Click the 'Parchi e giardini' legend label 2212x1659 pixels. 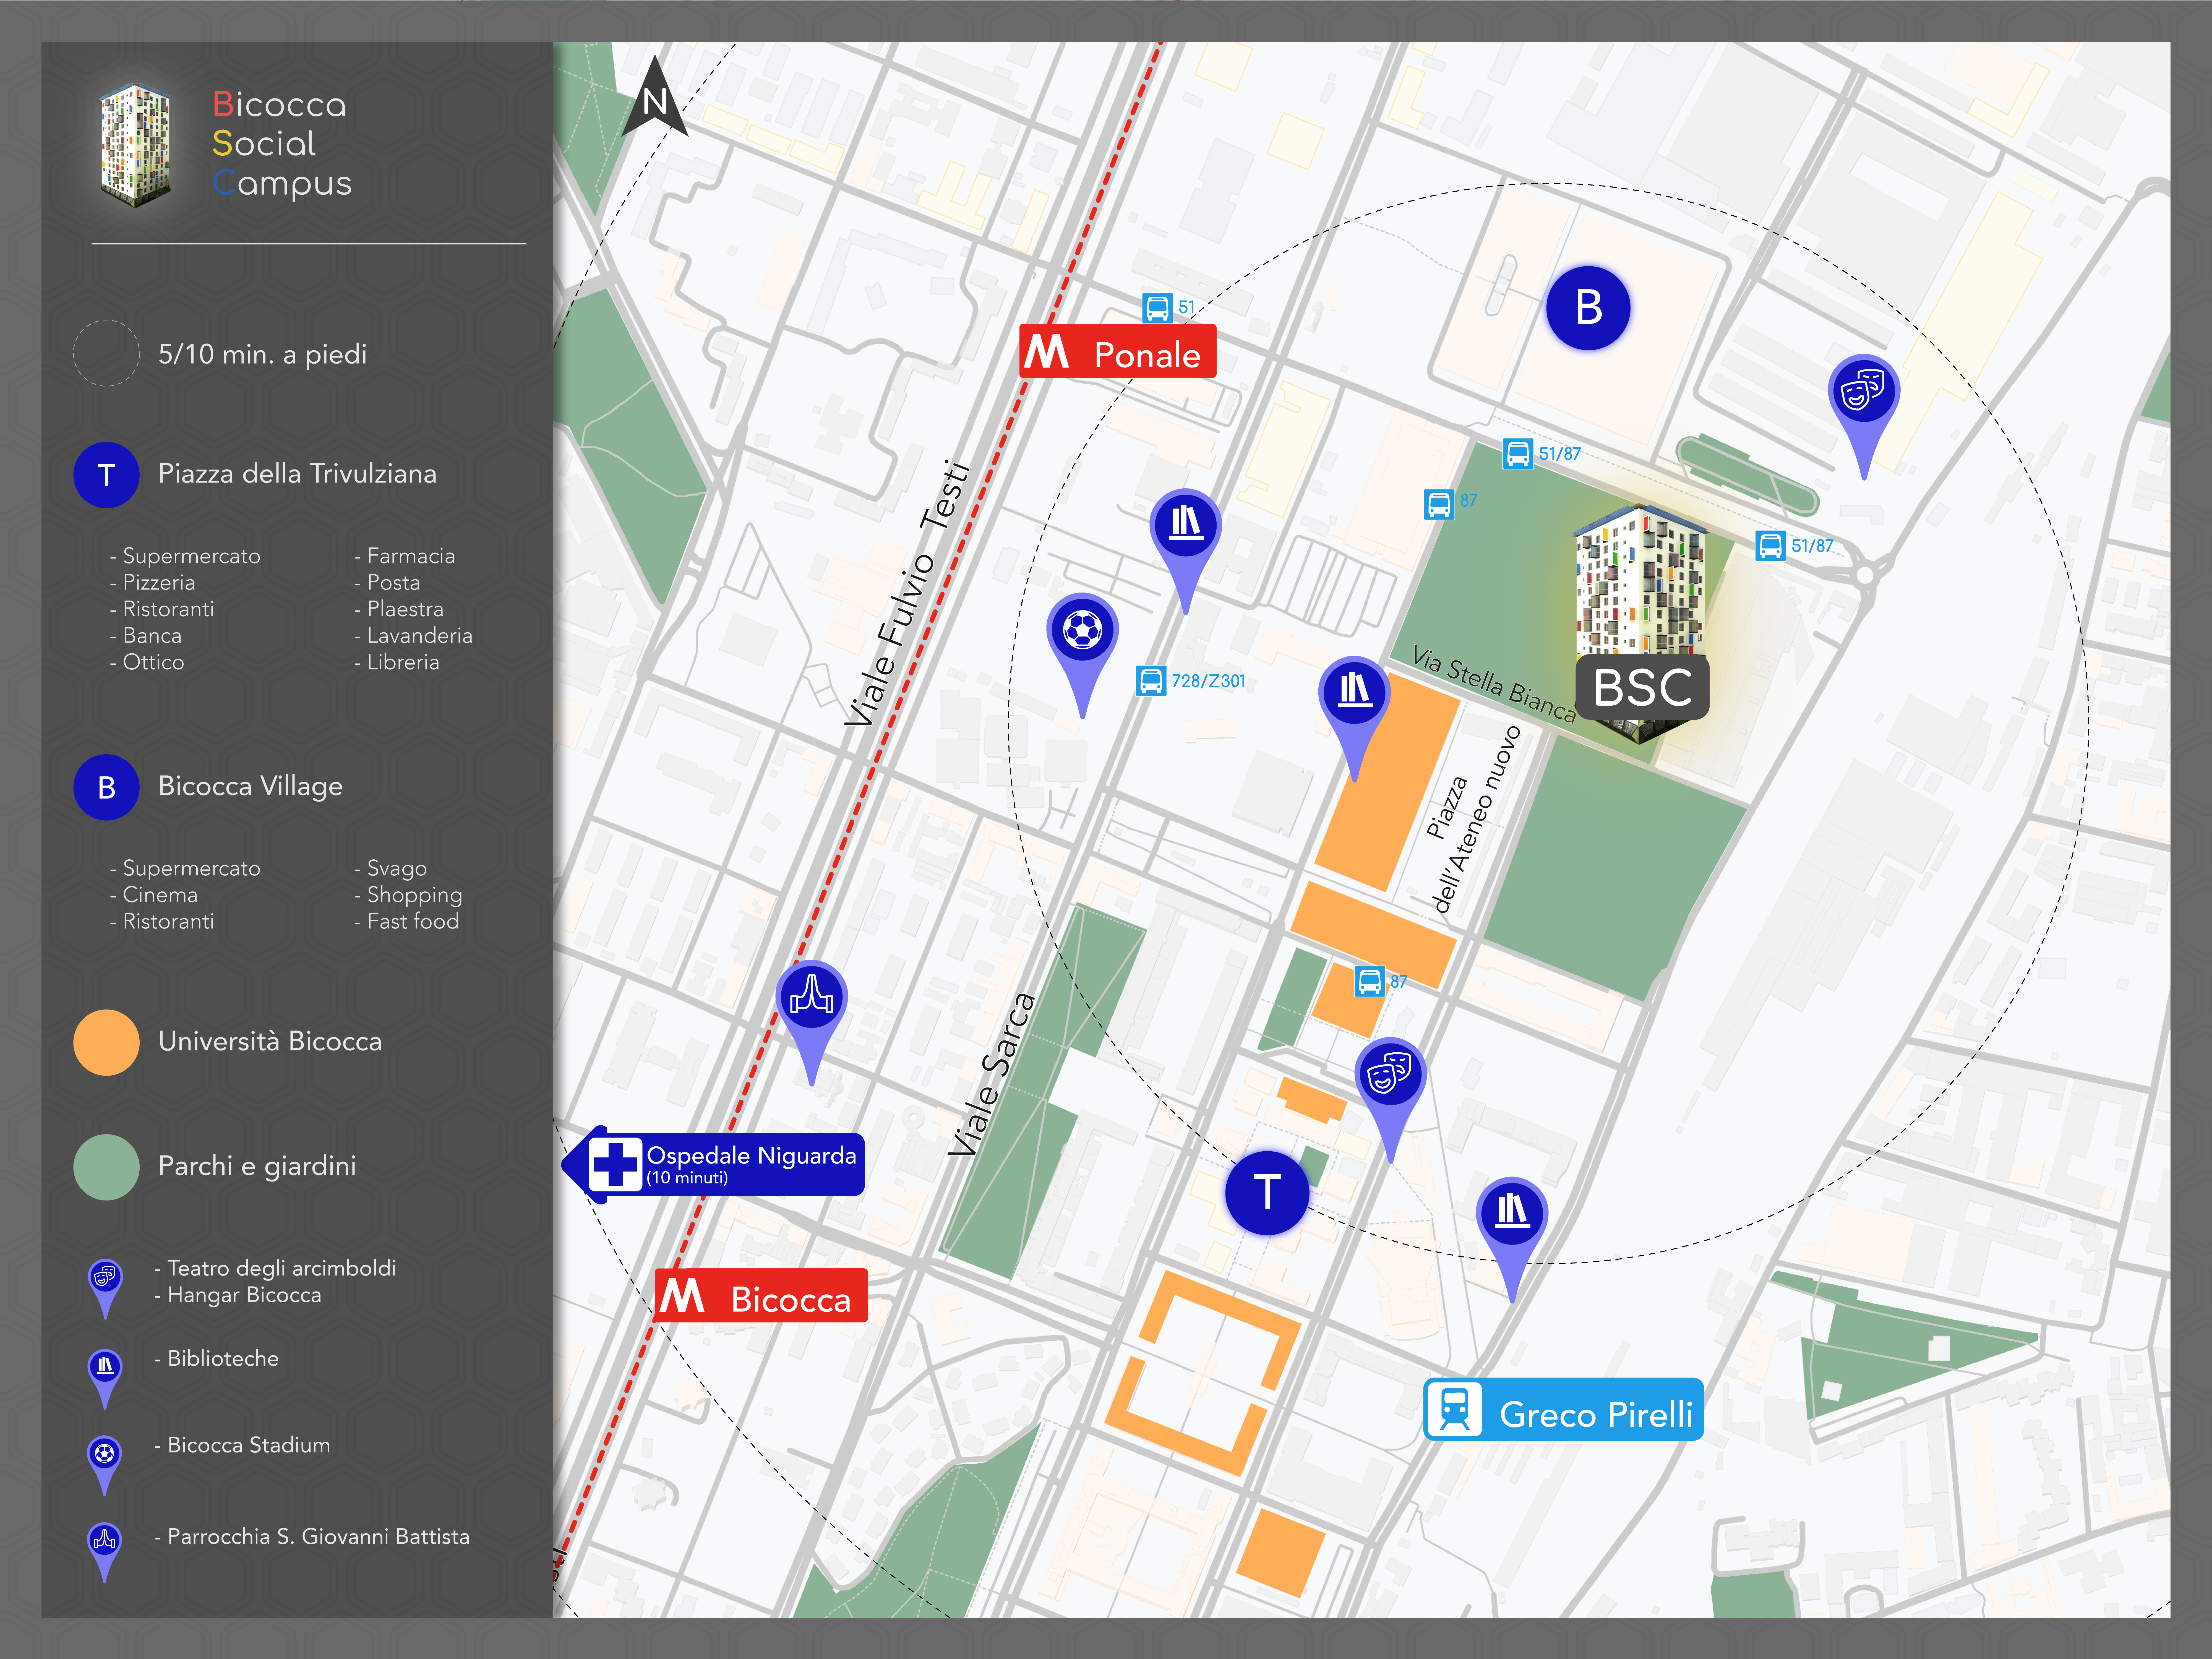point(257,1166)
